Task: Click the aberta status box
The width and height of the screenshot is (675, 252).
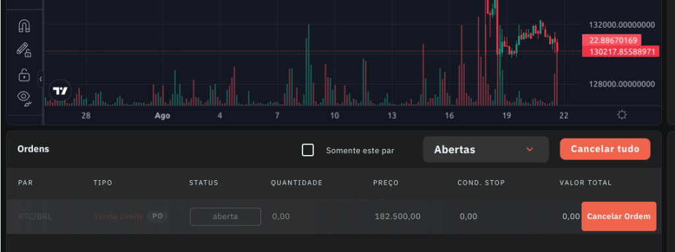Action: point(225,216)
